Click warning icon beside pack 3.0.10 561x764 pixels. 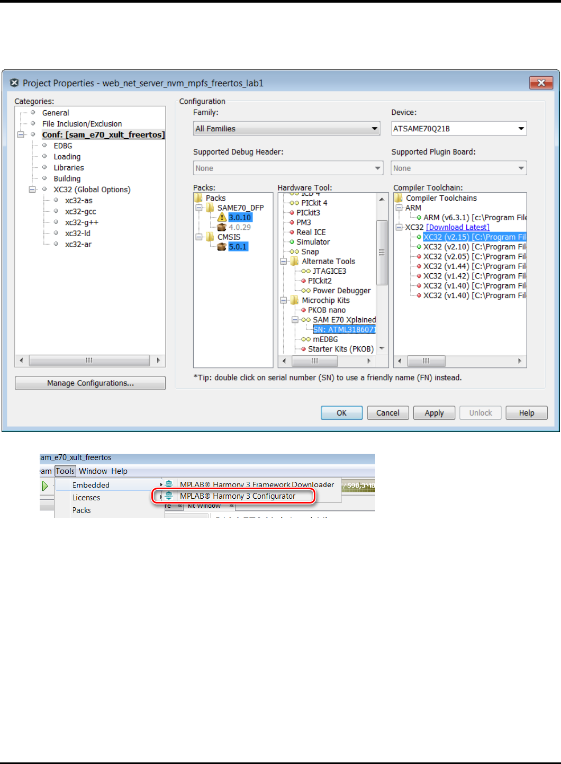coord(222,218)
